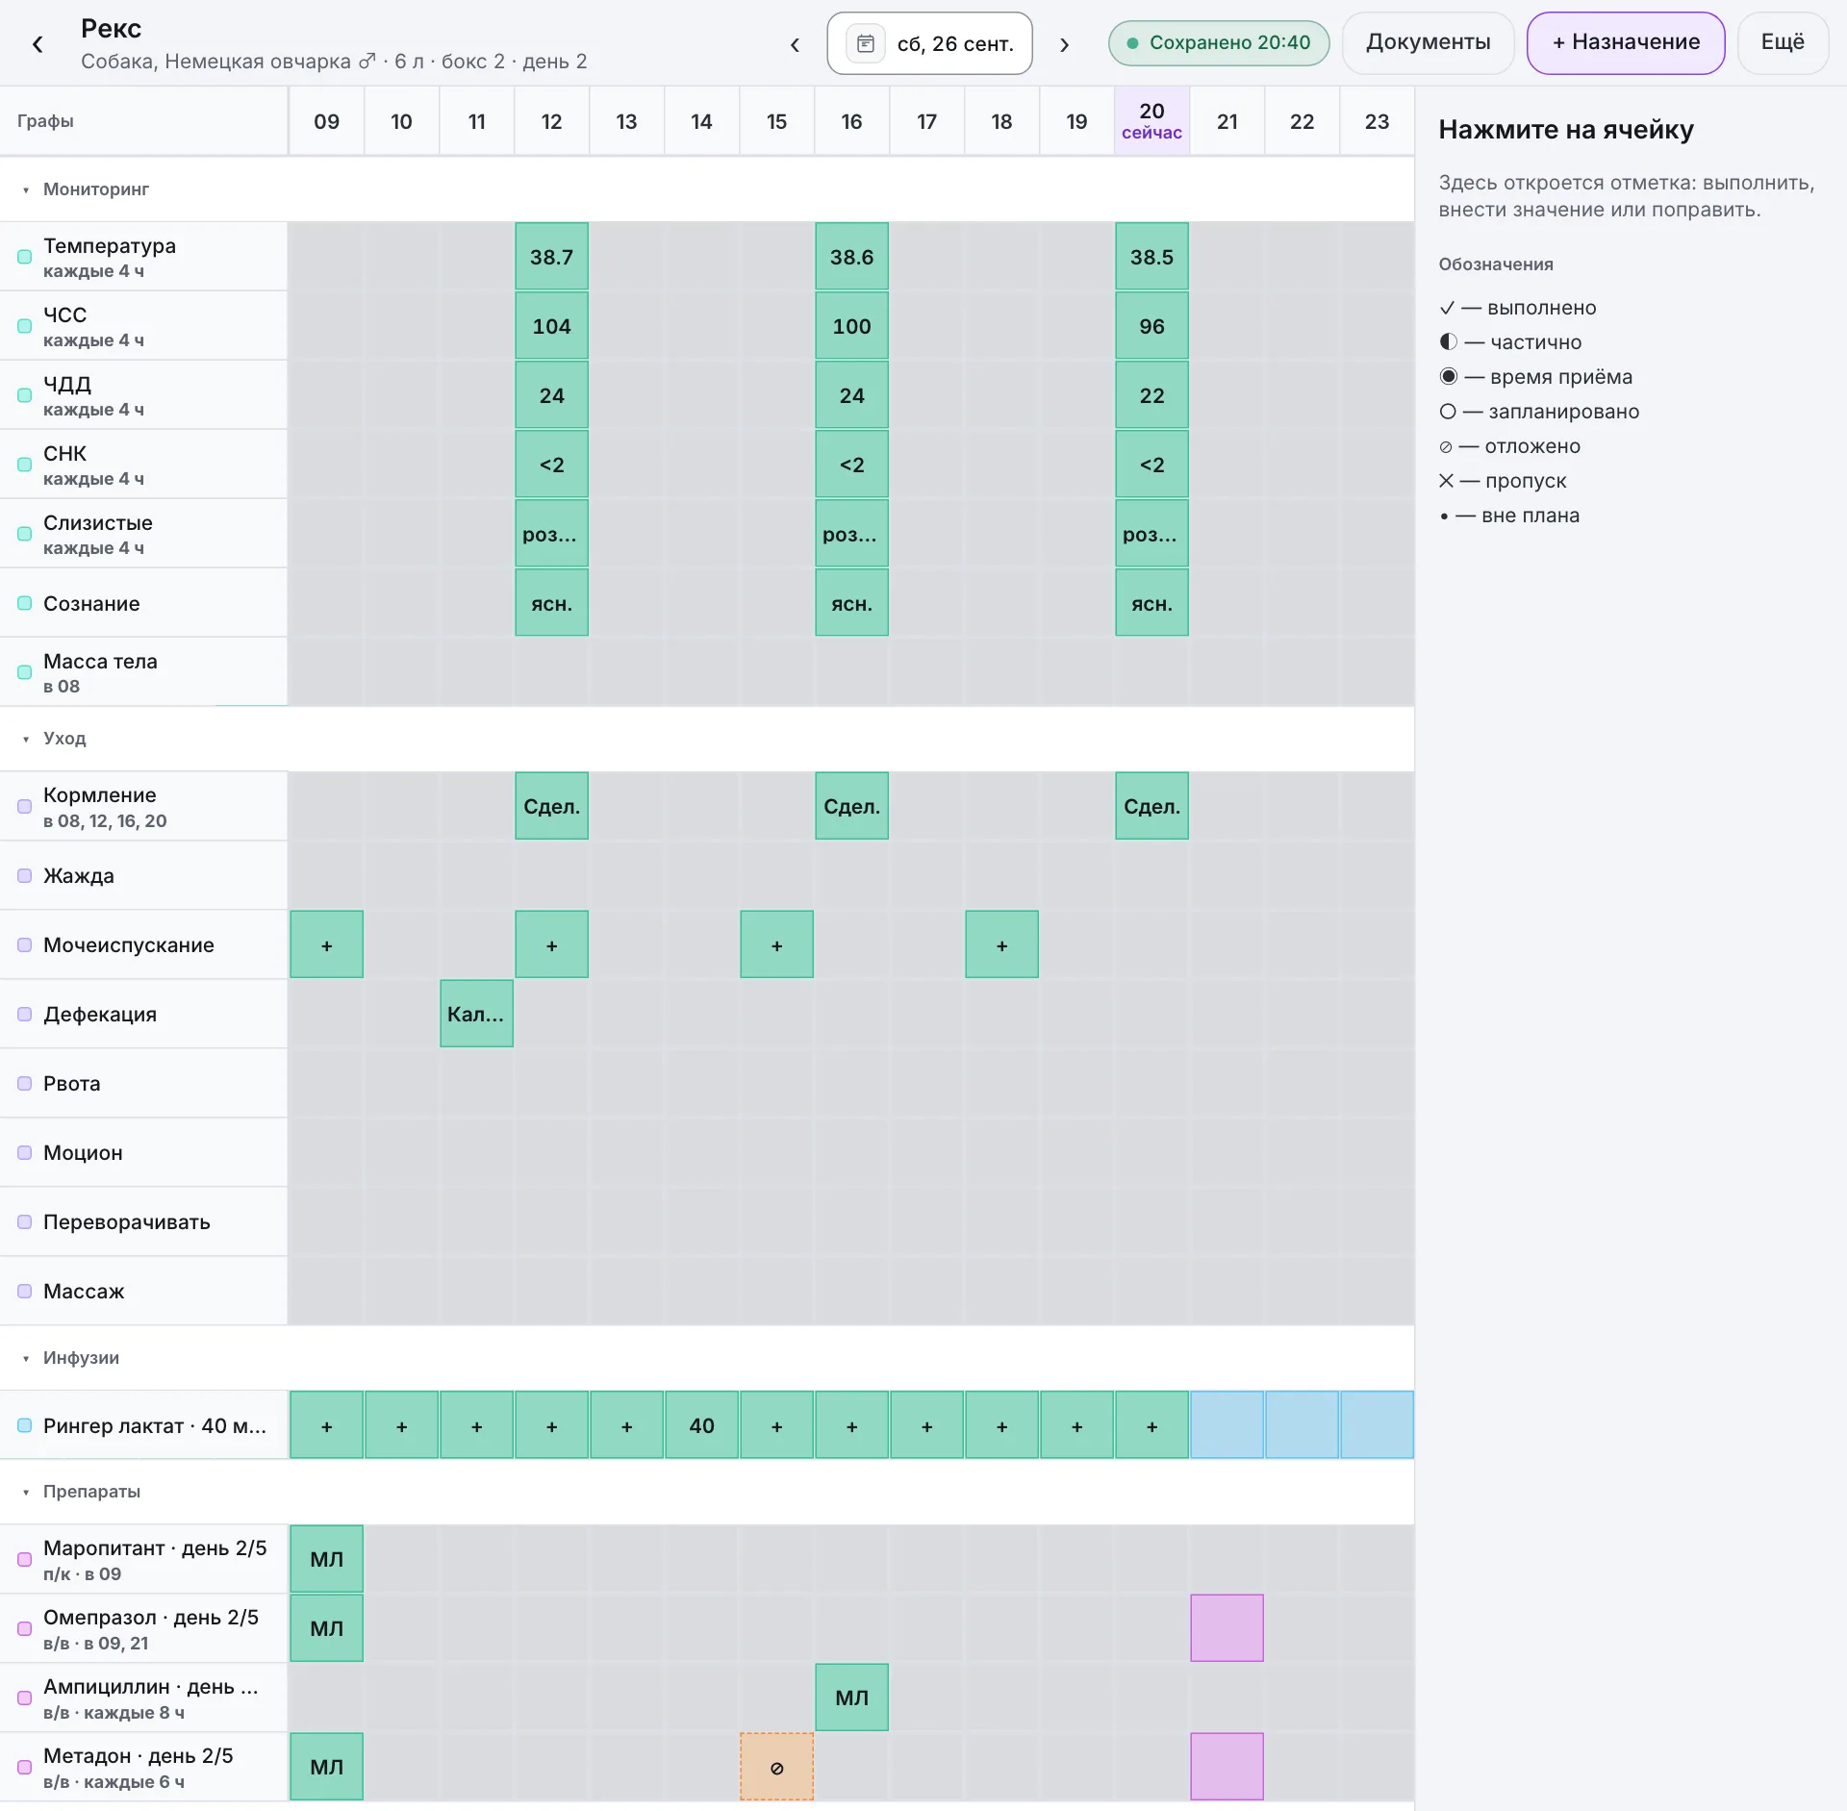Screen dimensions: 1847x1811
Task: Open Мочеиспускание plus cell at hour 15
Action: (776, 944)
